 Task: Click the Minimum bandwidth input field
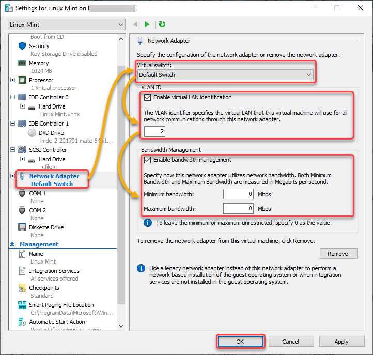238,194
